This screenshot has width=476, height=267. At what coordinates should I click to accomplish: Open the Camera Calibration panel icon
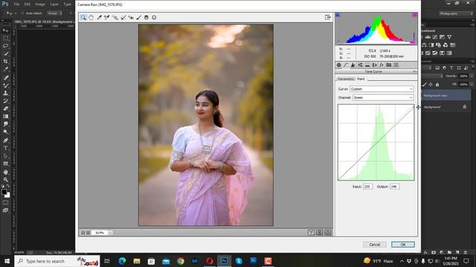(x=389, y=65)
